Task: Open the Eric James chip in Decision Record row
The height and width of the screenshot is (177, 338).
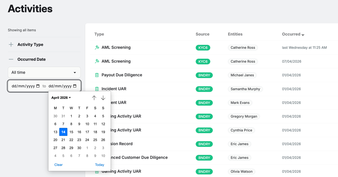Action: click(x=239, y=144)
